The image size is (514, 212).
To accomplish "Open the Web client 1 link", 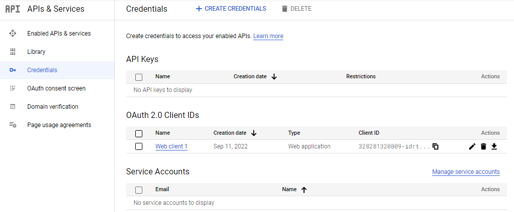I will click(171, 146).
